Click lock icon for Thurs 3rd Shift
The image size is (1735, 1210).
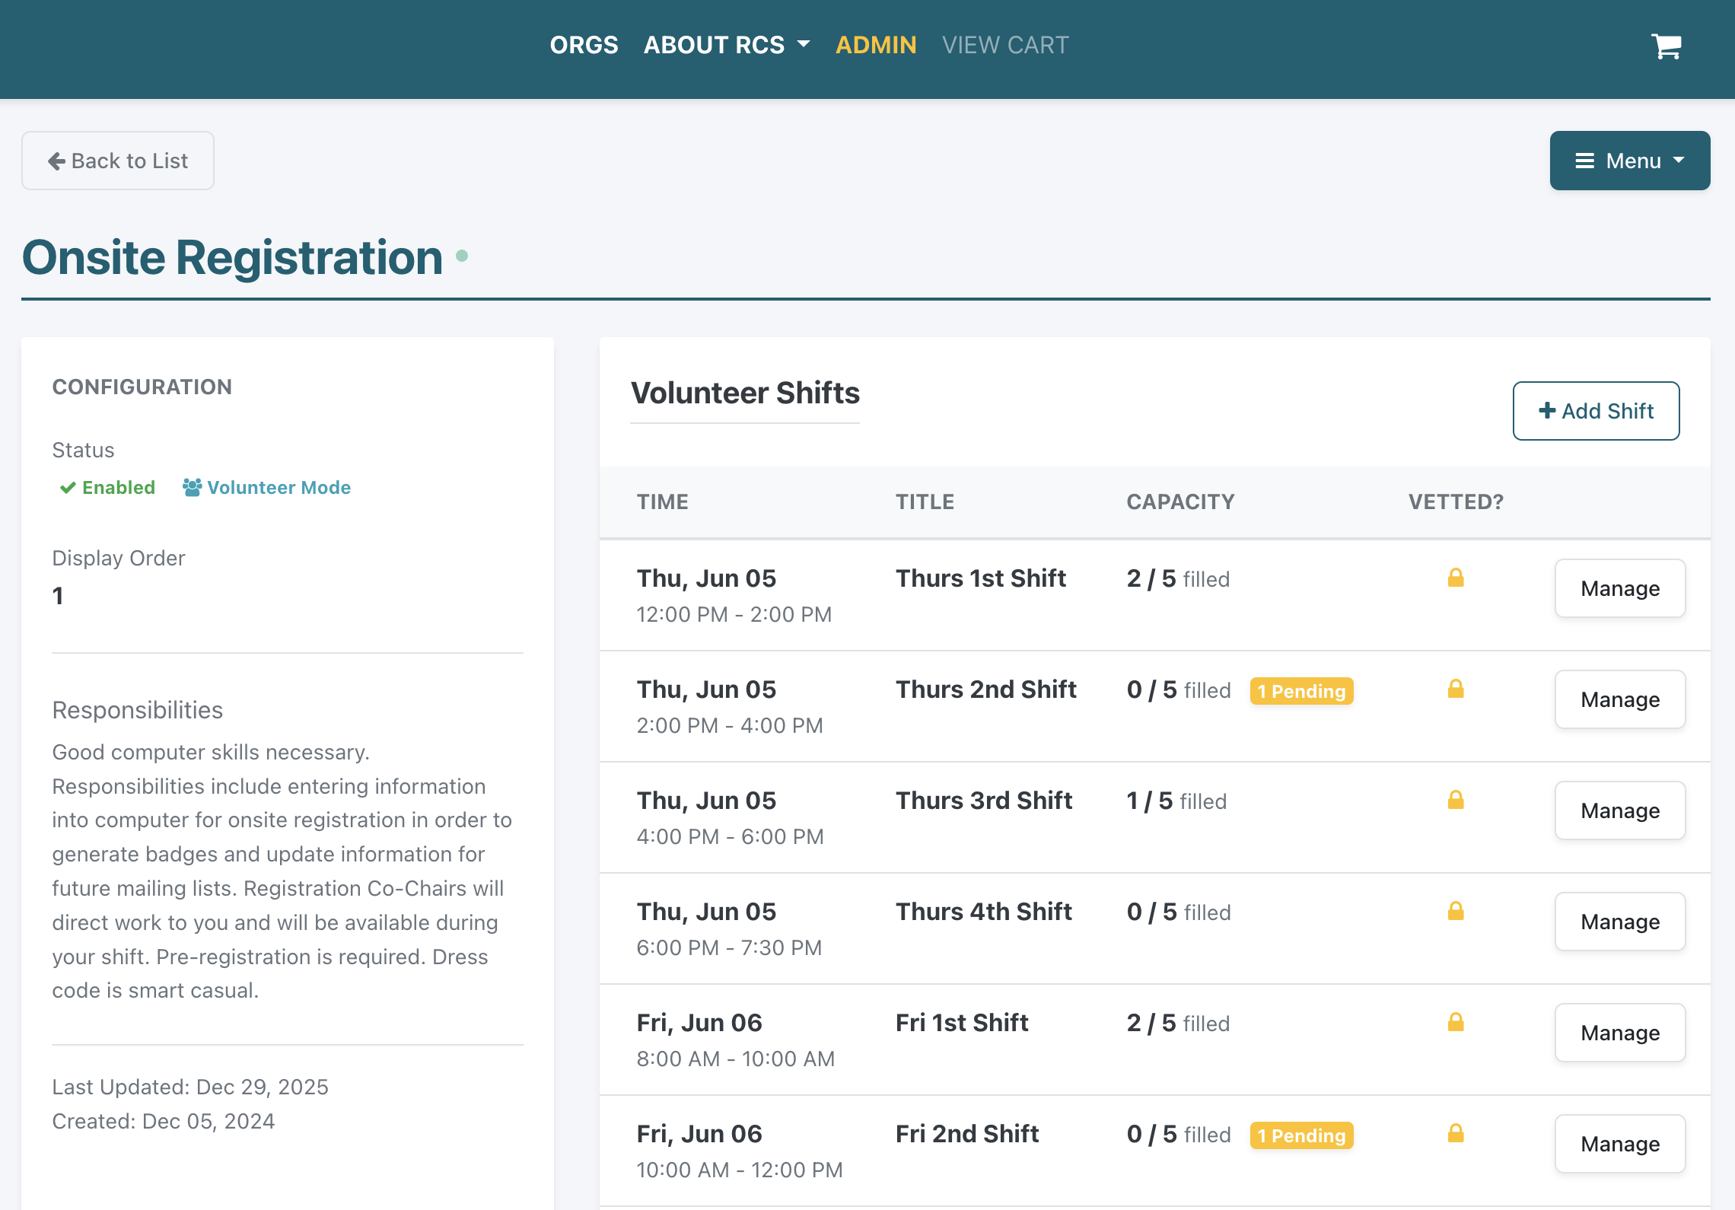(x=1455, y=800)
